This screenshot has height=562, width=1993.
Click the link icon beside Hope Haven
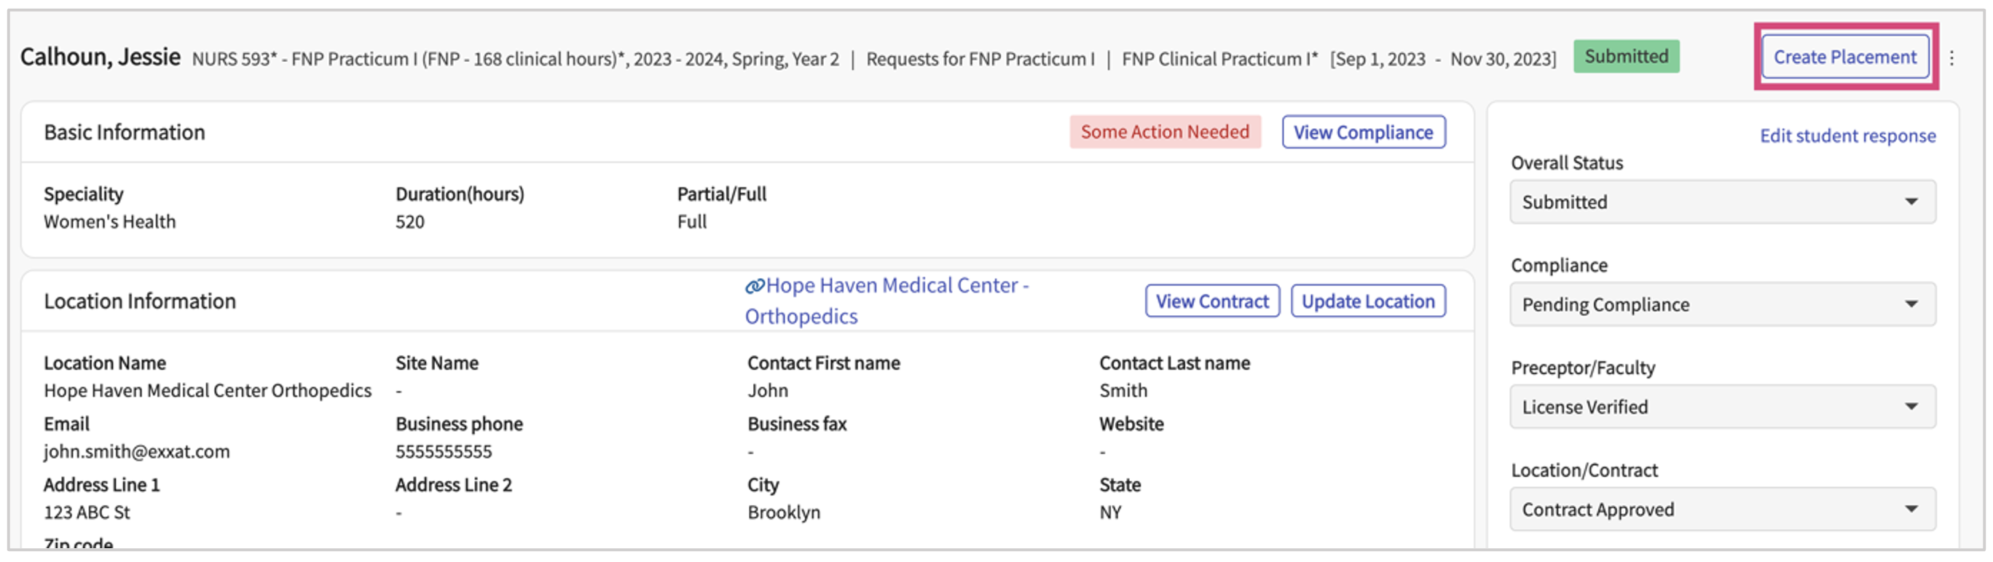point(753,287)
